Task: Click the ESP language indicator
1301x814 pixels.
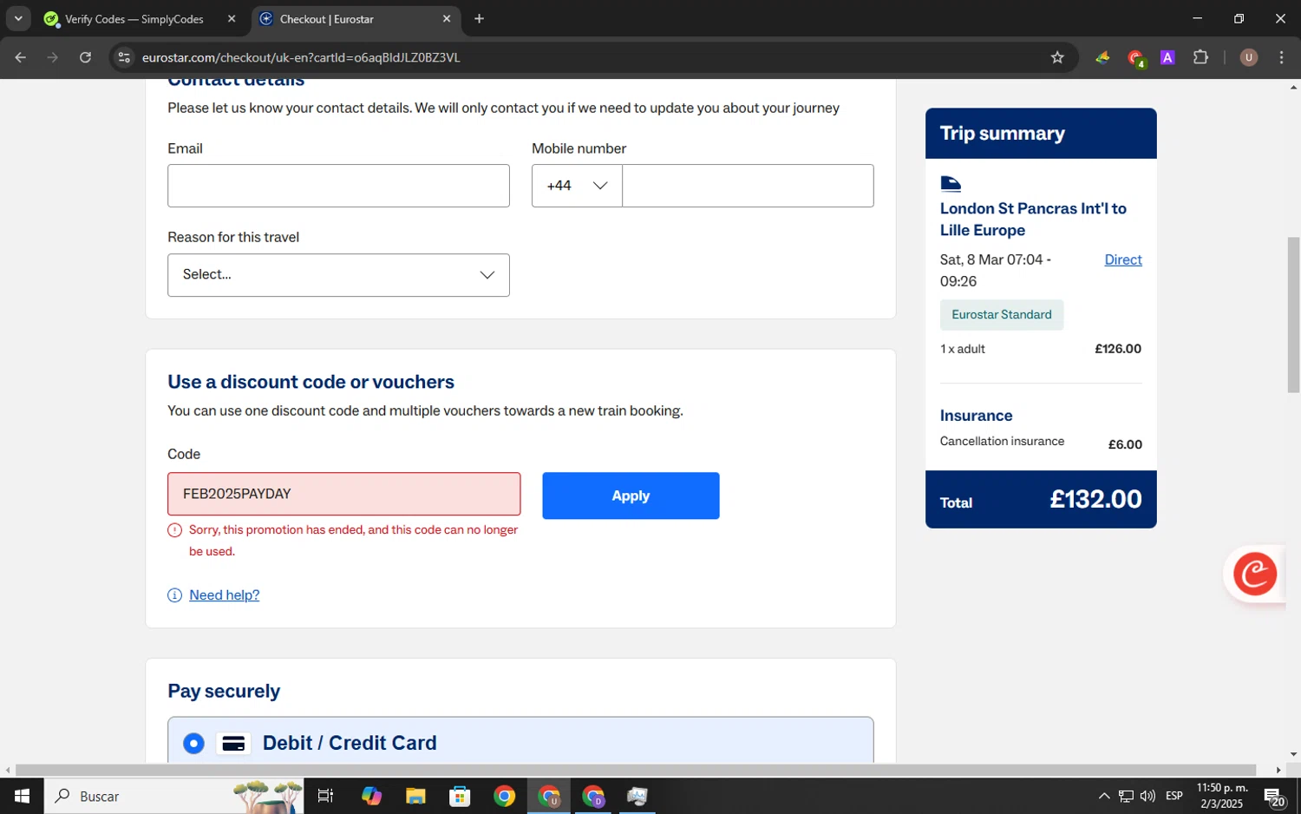Action: click(1174, 796)
